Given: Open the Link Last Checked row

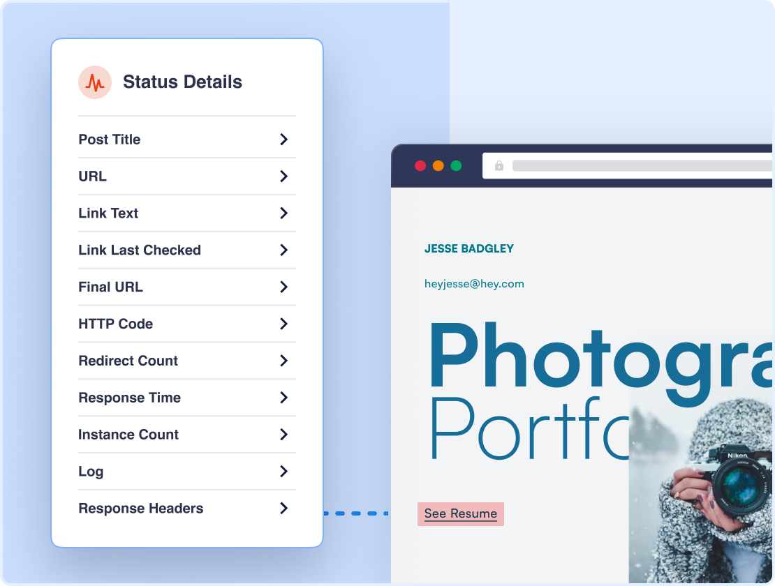Looking at the screenshot, I should coord(140,250).
